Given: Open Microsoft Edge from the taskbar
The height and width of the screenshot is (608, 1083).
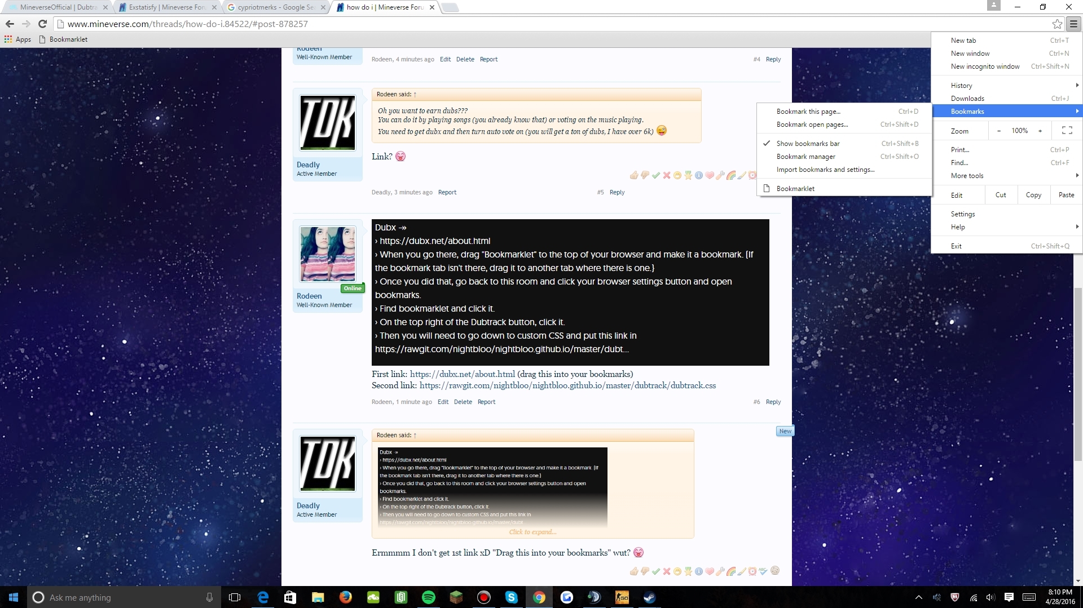Looking at the screenshot, I should pyautogui.click(x=263, y=597).
